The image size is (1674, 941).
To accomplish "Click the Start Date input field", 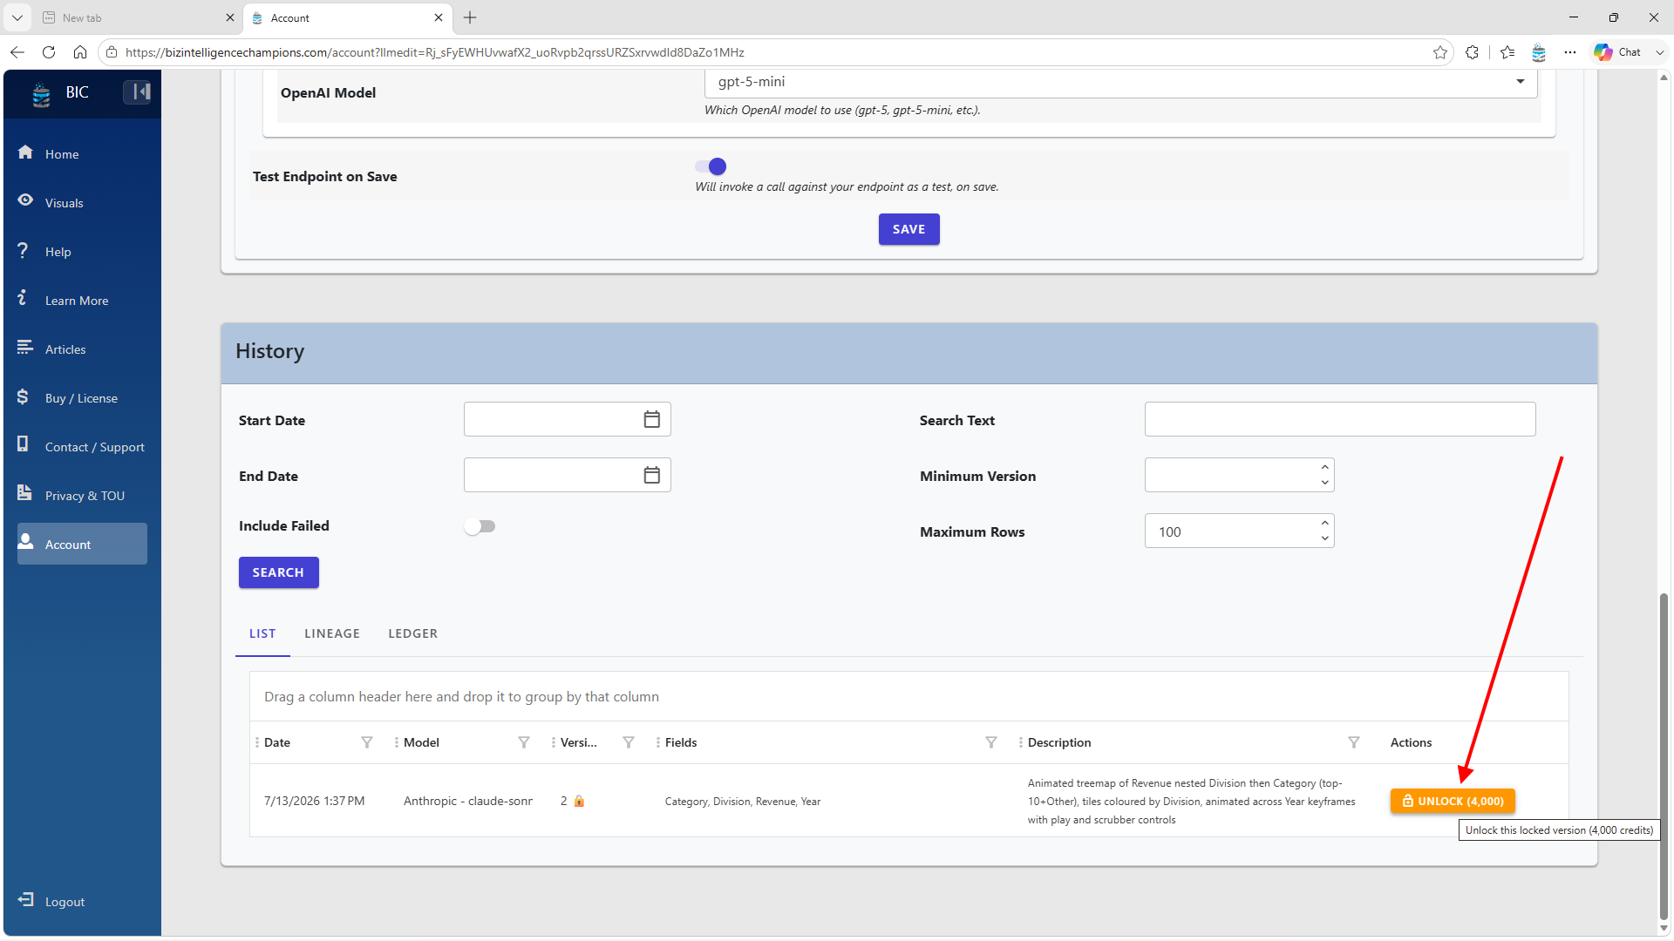I will point(554,419).
